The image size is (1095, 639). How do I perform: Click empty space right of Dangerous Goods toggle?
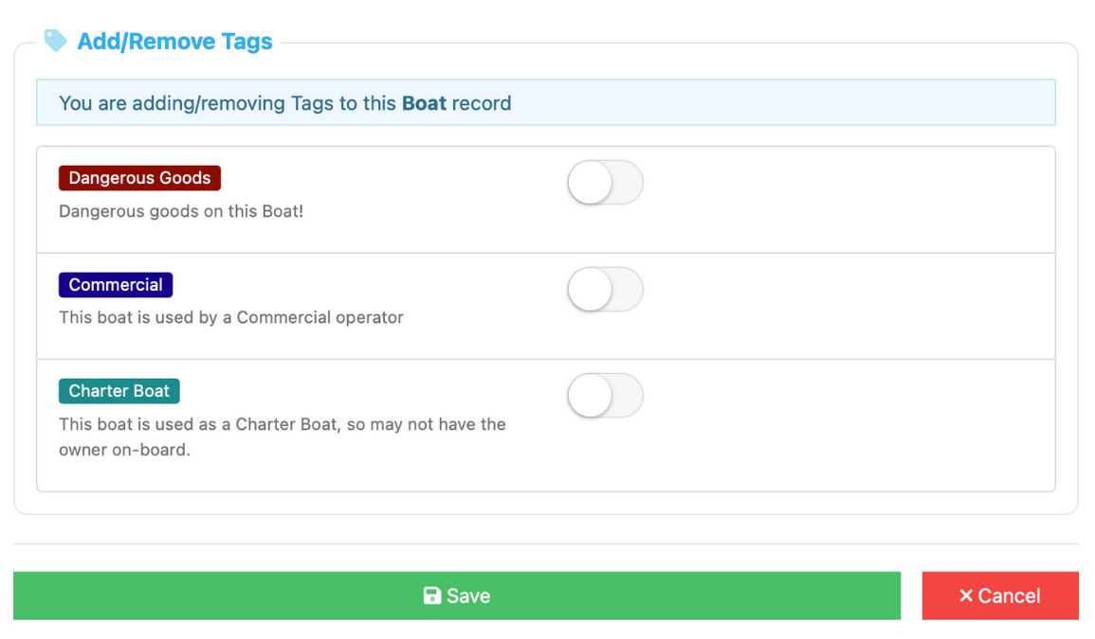point(844,199)
